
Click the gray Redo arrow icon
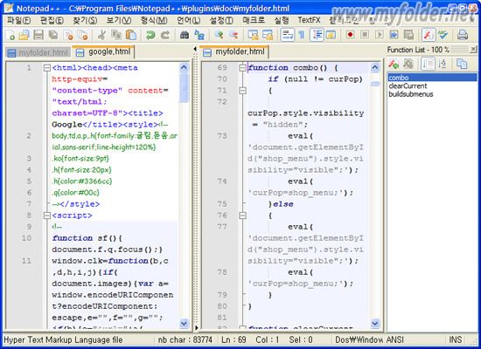[165, 35]
